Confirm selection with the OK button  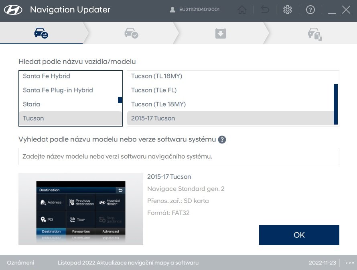299,235
